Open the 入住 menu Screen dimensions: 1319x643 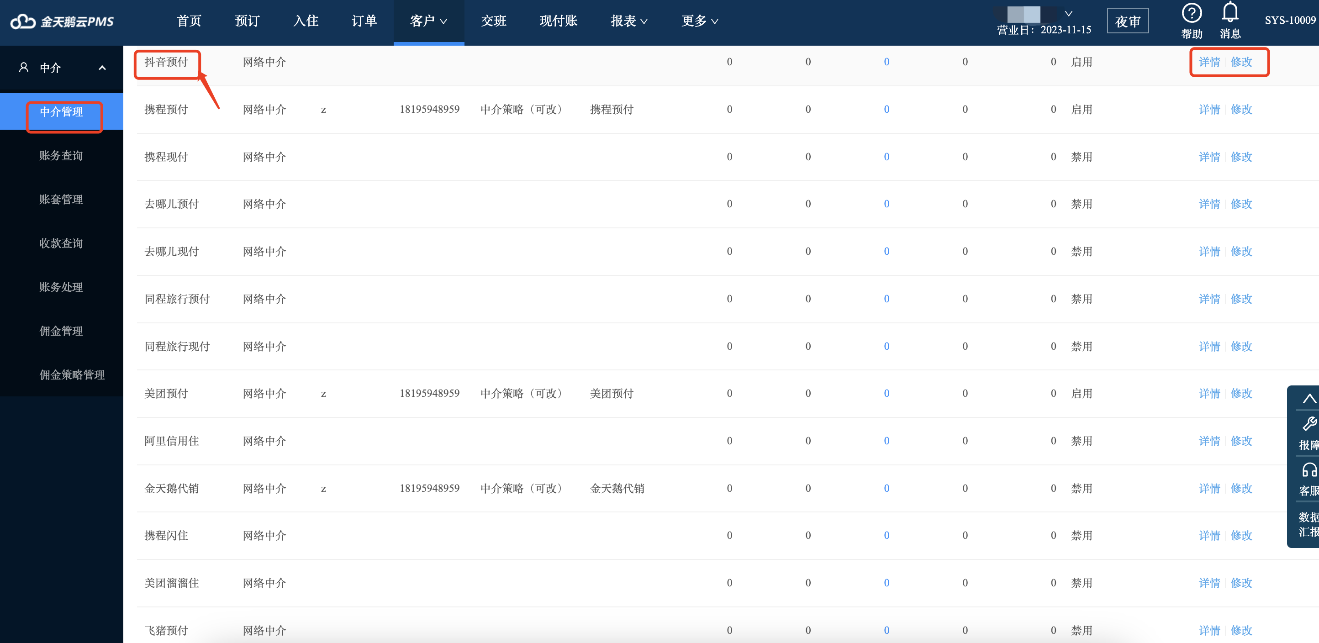306,21
